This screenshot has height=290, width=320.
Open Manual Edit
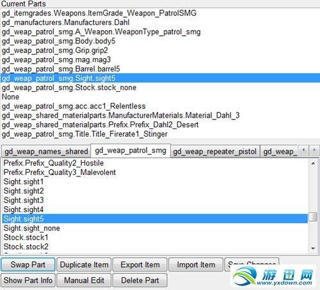[84, 280]
